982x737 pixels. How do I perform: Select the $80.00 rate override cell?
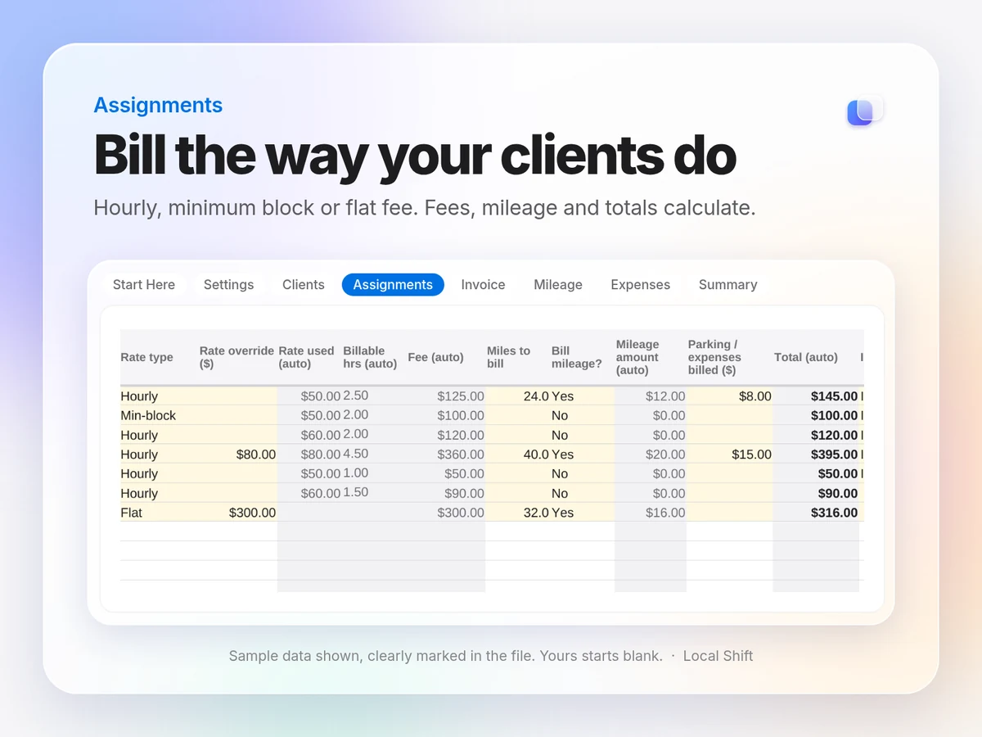[237, 454]
